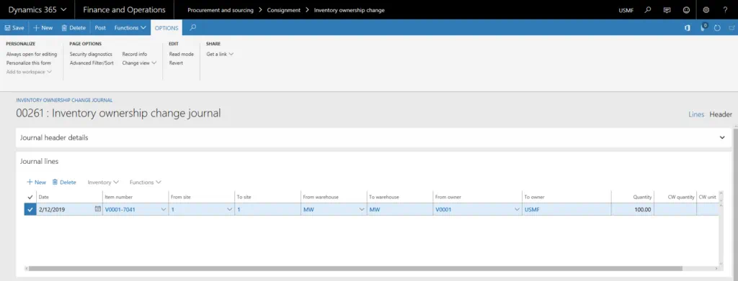Click the open in new window icon

coord(732,28)
